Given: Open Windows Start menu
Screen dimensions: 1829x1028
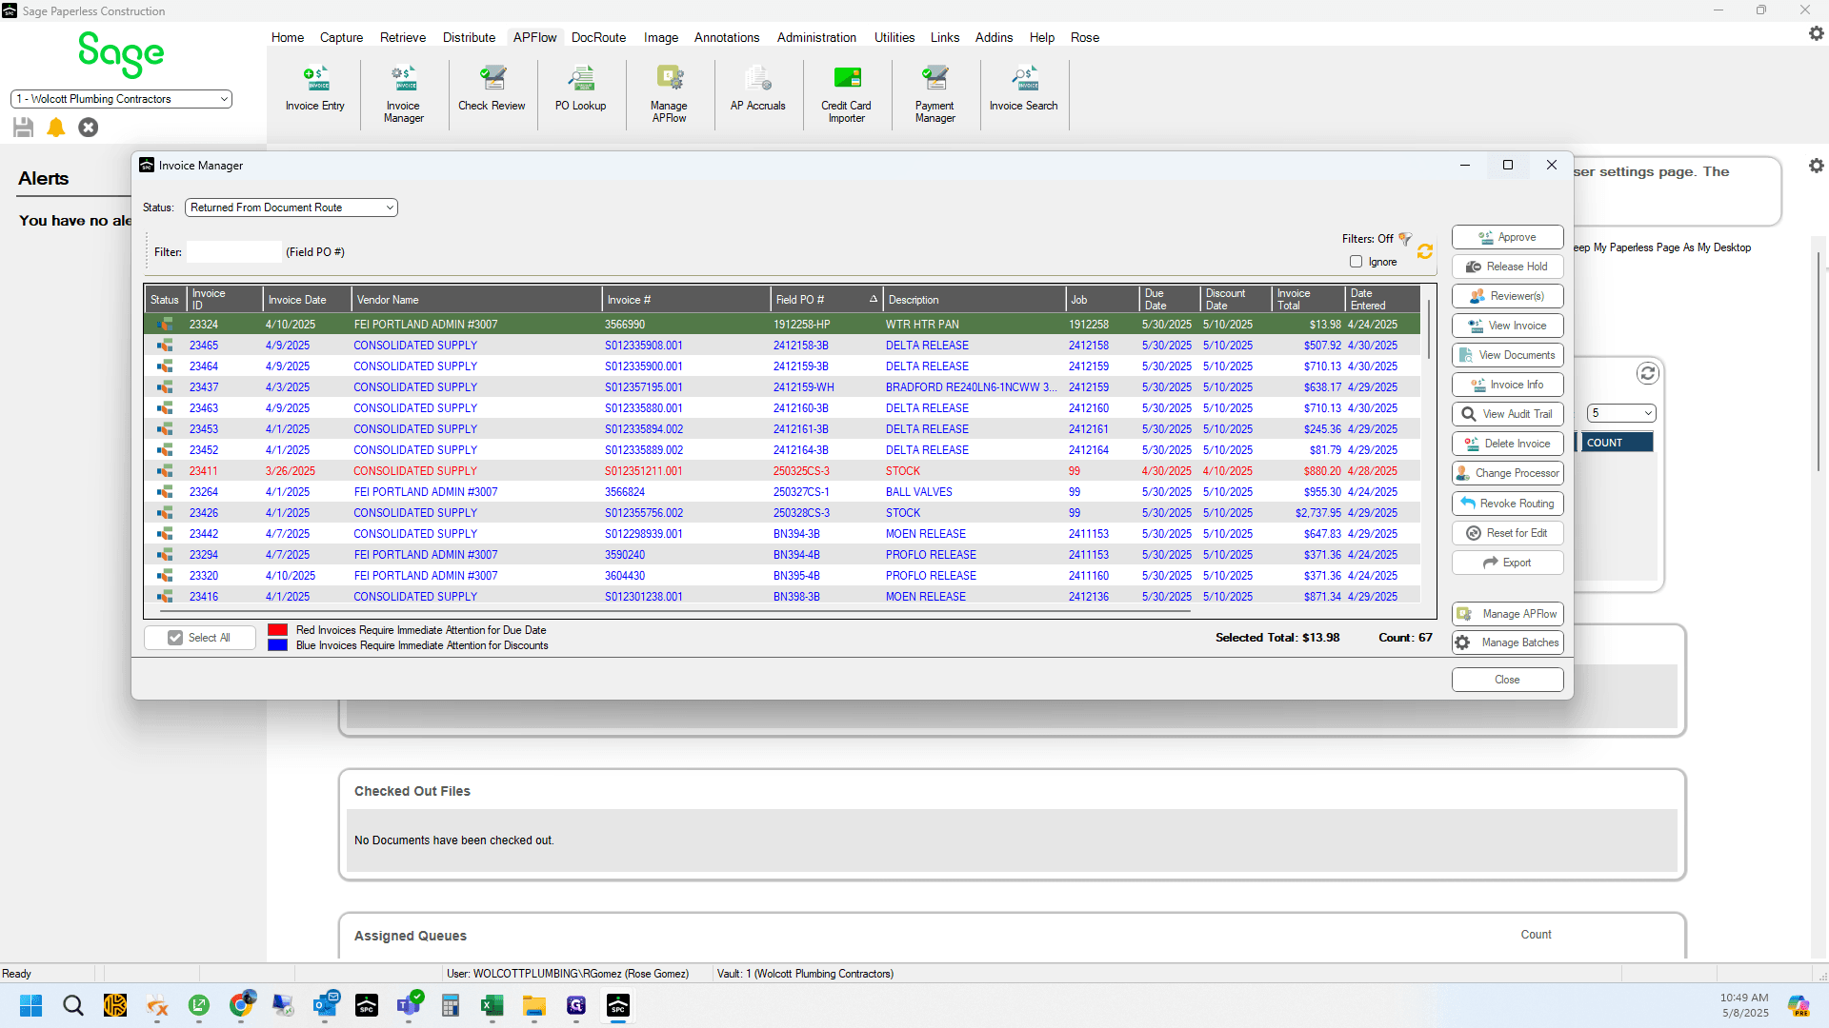Looking at the screenshot, I should click(x=31, y=1005).
